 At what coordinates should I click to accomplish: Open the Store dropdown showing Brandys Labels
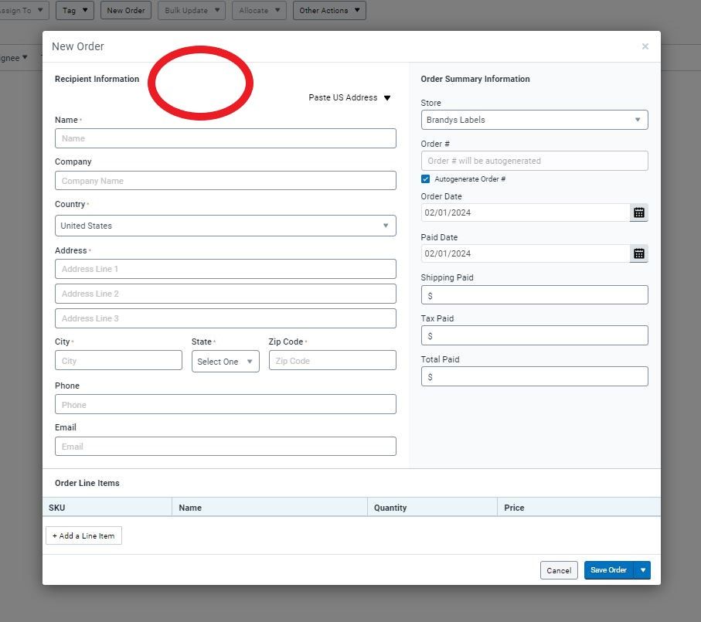(534, 120)
